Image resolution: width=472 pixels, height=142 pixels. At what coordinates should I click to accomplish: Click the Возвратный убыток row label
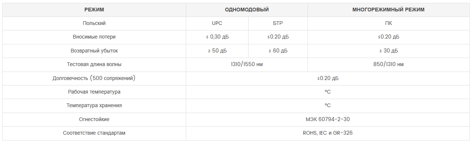pyautogui.click(x=94, y=51)
